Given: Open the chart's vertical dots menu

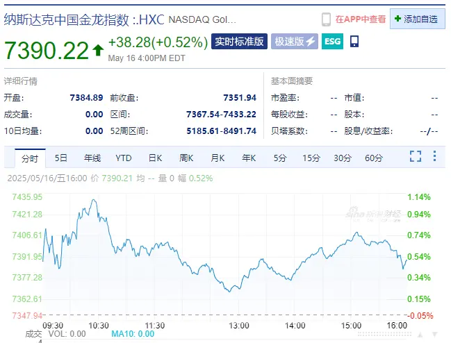Looking at the screenshot, I should pos(436,157).
